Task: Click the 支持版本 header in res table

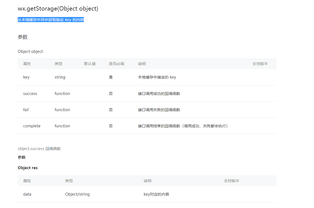Action: 232,181
